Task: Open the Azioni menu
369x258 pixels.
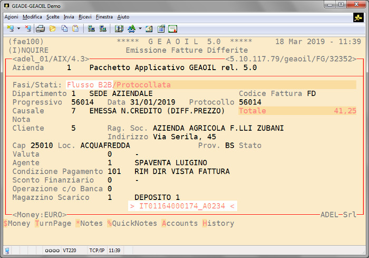Action: click(x=11, y=17)
